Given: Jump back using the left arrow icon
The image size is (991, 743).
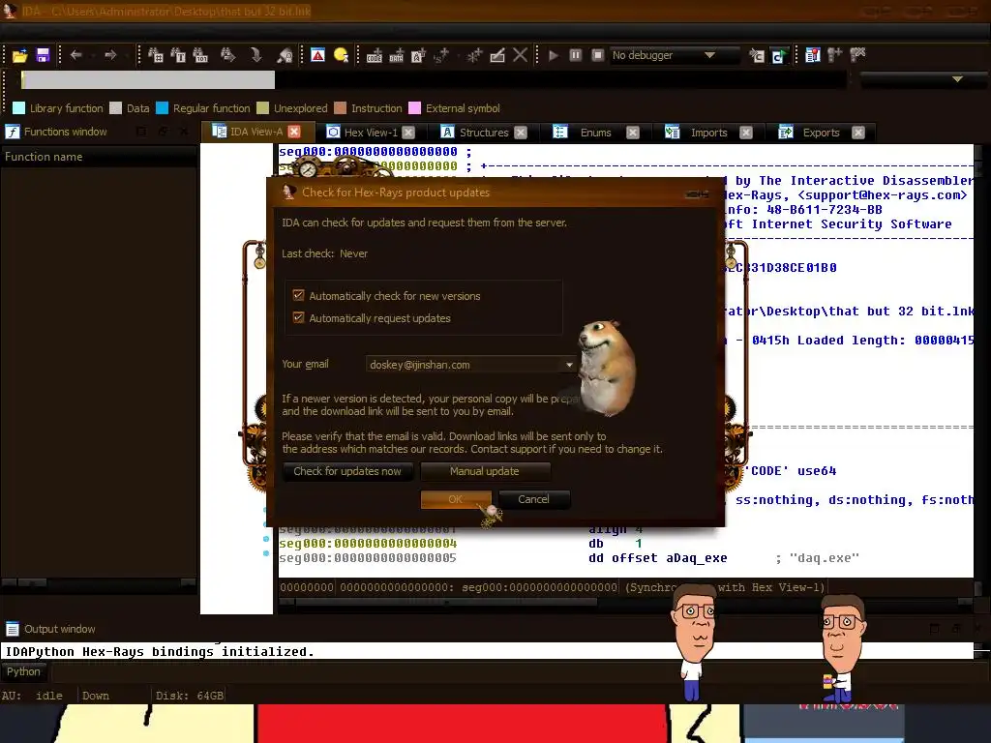Looking at the screenshot, I should pos(75,55).
